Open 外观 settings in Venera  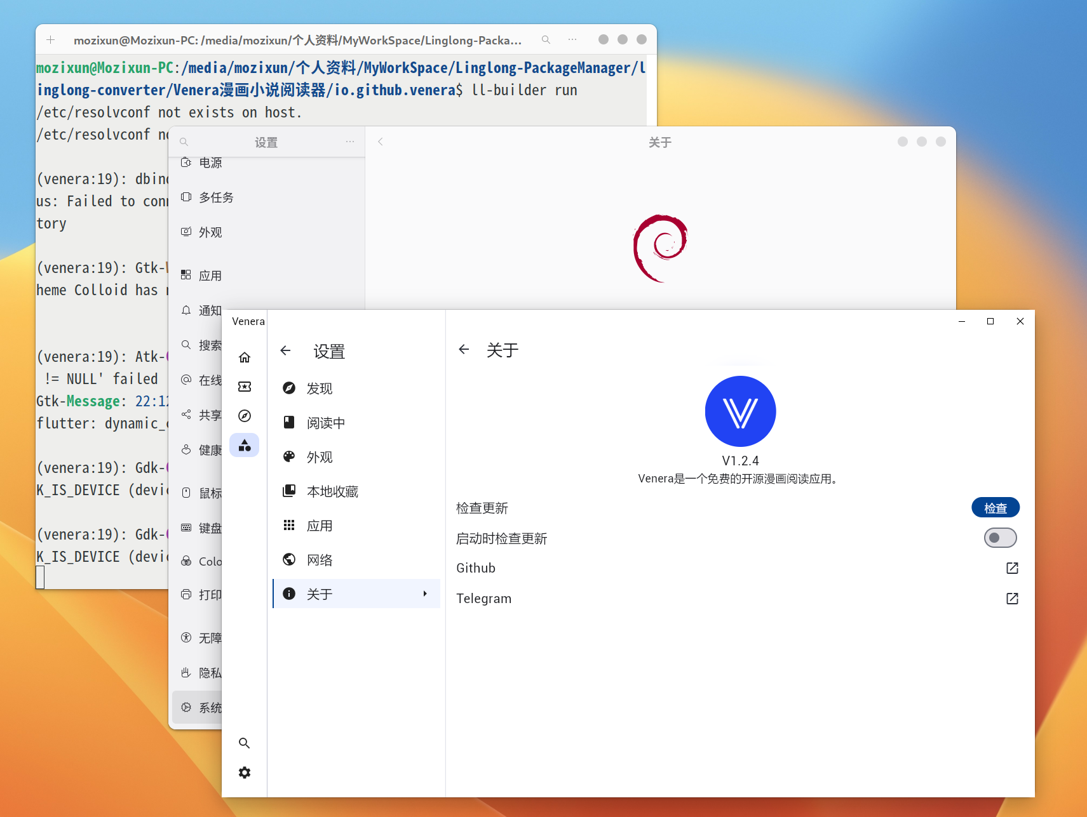[356, 457]
